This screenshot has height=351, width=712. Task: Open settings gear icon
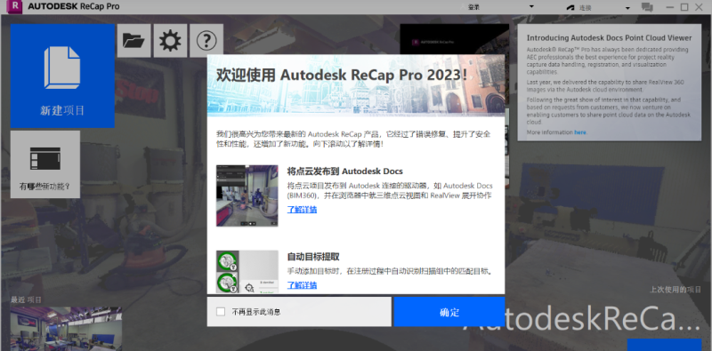click(170, 41)
